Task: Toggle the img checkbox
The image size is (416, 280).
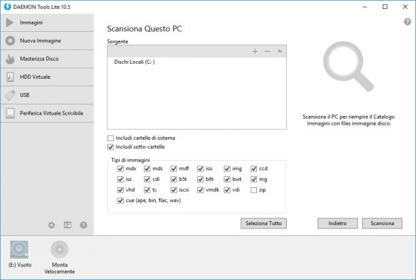Action: [x=227, y=169]
